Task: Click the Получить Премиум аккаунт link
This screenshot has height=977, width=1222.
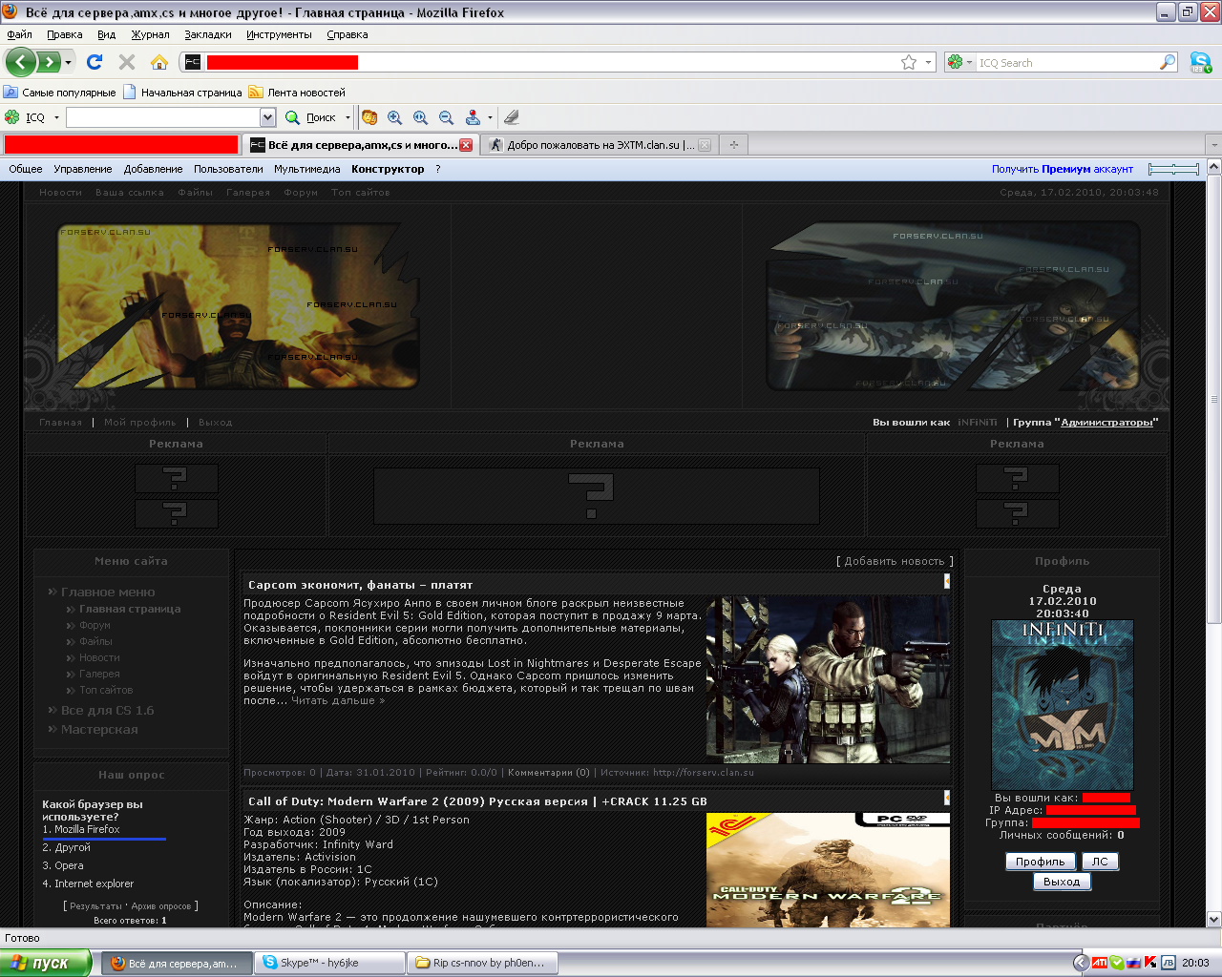Action: coord(1063,169)
